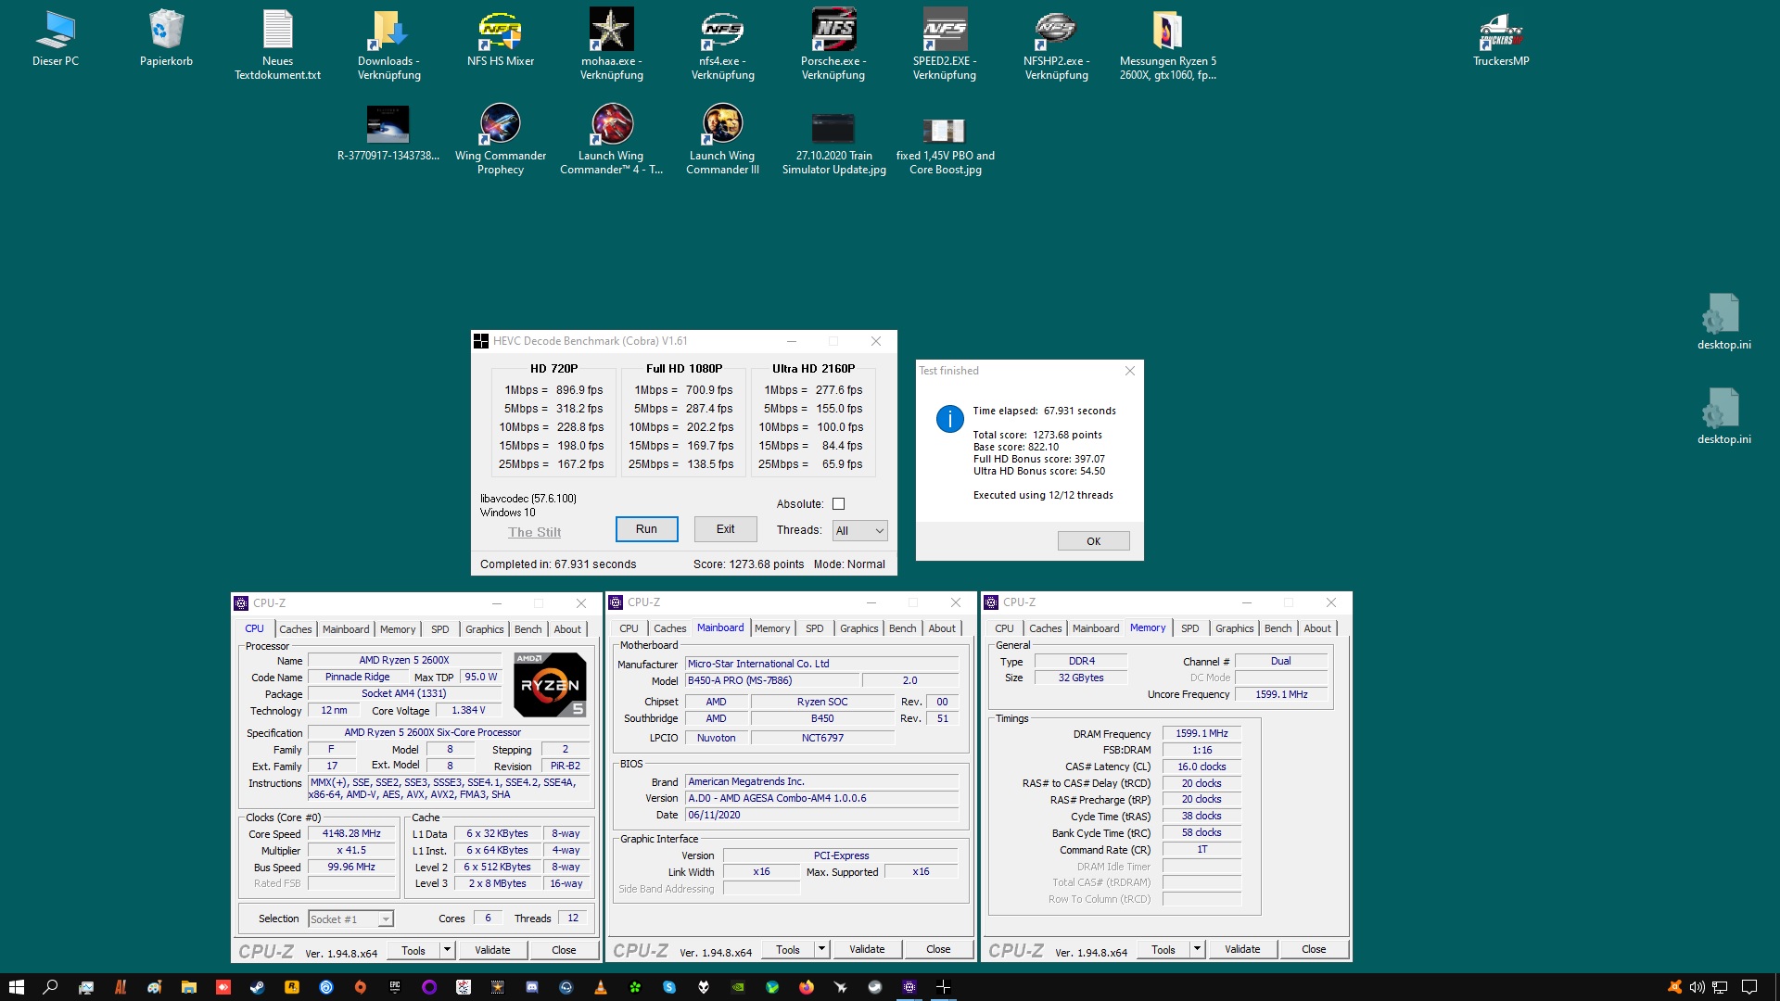
Task: Select the desktop thumbnail 27.10.2020 Train Simulator Update.jpg
Action: (x=833, y=144)
